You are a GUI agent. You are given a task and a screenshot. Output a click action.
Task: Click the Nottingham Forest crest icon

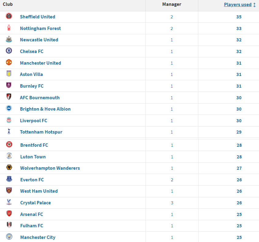click(9, 28)
